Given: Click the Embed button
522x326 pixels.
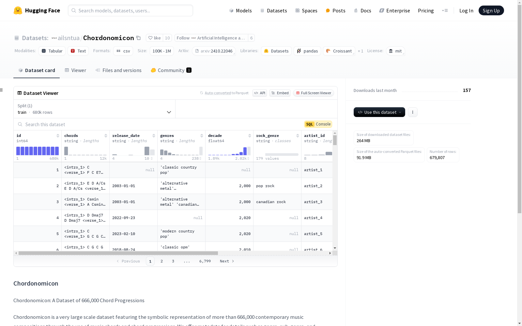Looking at the screenshot, I should pos(280,93).
